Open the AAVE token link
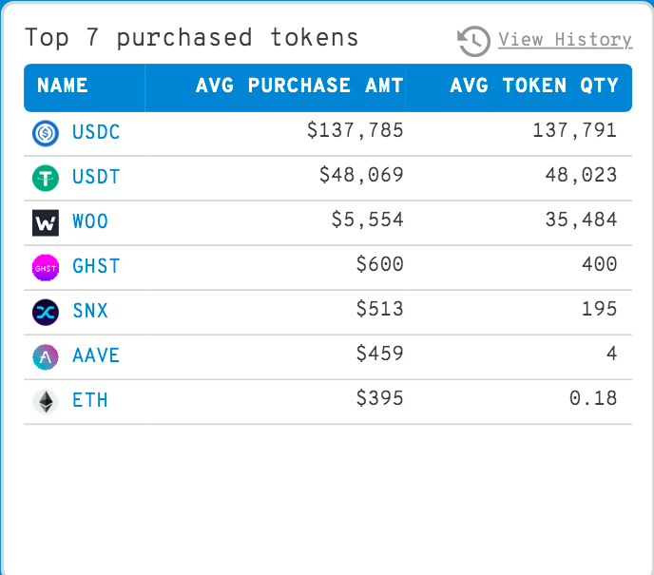Image resolution: width=654 pixels, height=575 pixels. [x=96, y=355]
